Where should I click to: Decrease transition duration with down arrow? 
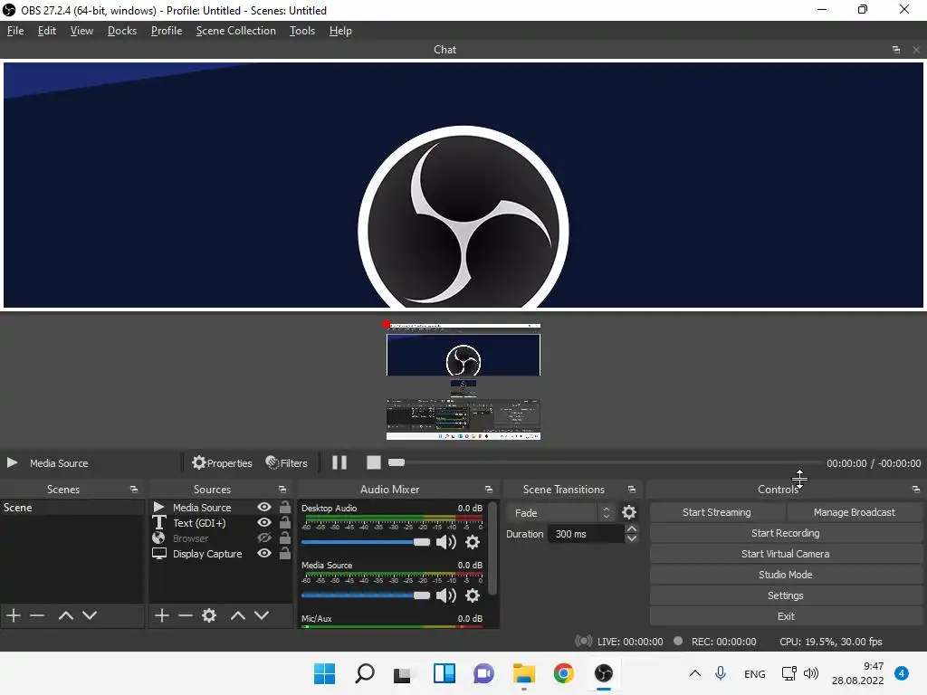point(631,538)
